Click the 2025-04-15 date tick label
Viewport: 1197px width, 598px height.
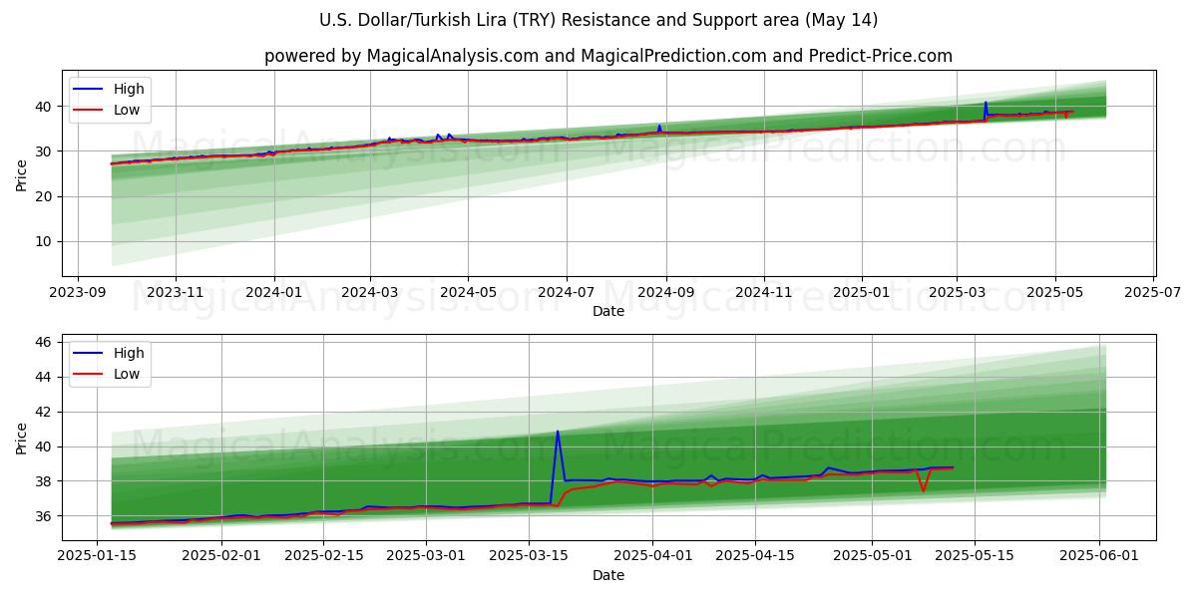pyautogui.click(x=755, y=556)
